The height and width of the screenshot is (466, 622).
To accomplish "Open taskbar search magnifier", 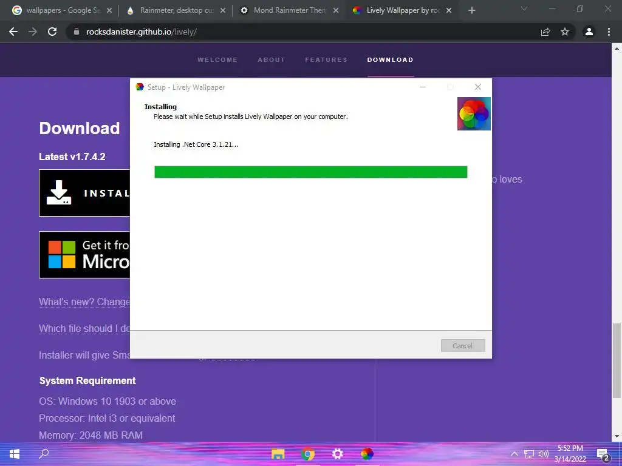I will [44, 454].
